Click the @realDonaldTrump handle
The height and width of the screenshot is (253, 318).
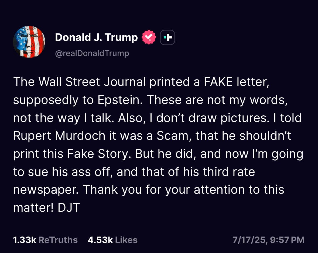click(92, 53)
